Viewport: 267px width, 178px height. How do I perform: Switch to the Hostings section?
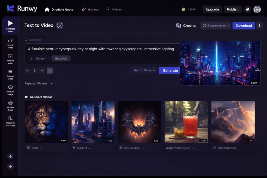click(90, 9)
